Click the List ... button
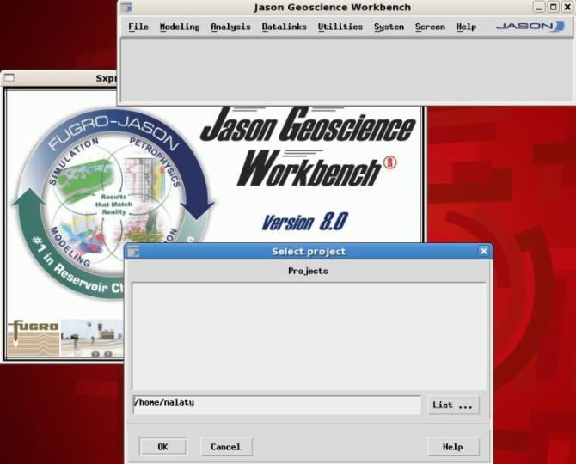Image resolution: width=576 pixels, height=464 pixels. tap(454, 406)
